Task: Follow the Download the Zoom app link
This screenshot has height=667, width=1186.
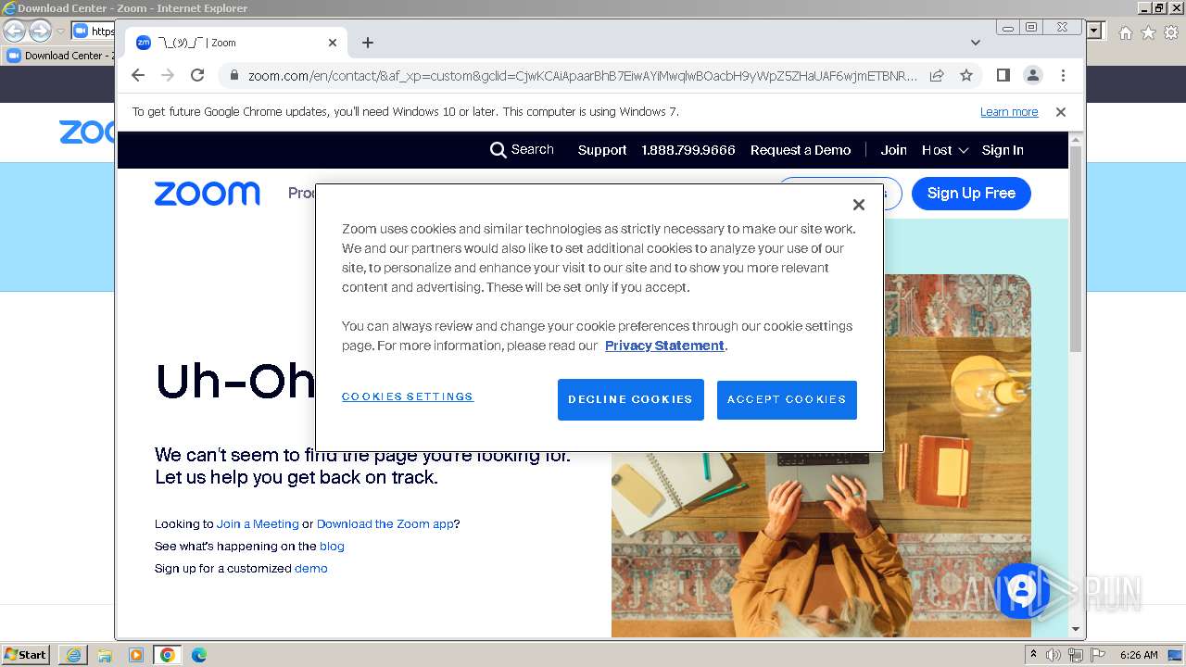Action: tap(385, 524)
